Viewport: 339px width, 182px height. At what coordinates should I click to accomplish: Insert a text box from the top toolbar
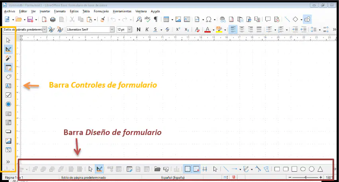[187, 20]
